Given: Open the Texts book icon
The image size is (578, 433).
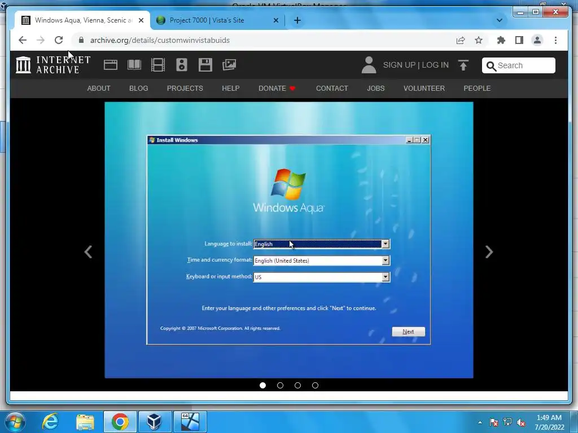Looking at the screenshot, I should (x=134, y=65).
